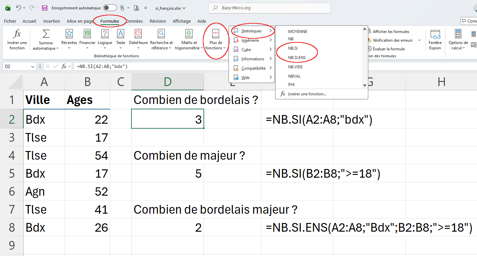Browse Logique functions
477x256 pixels.
coord(105,39)
